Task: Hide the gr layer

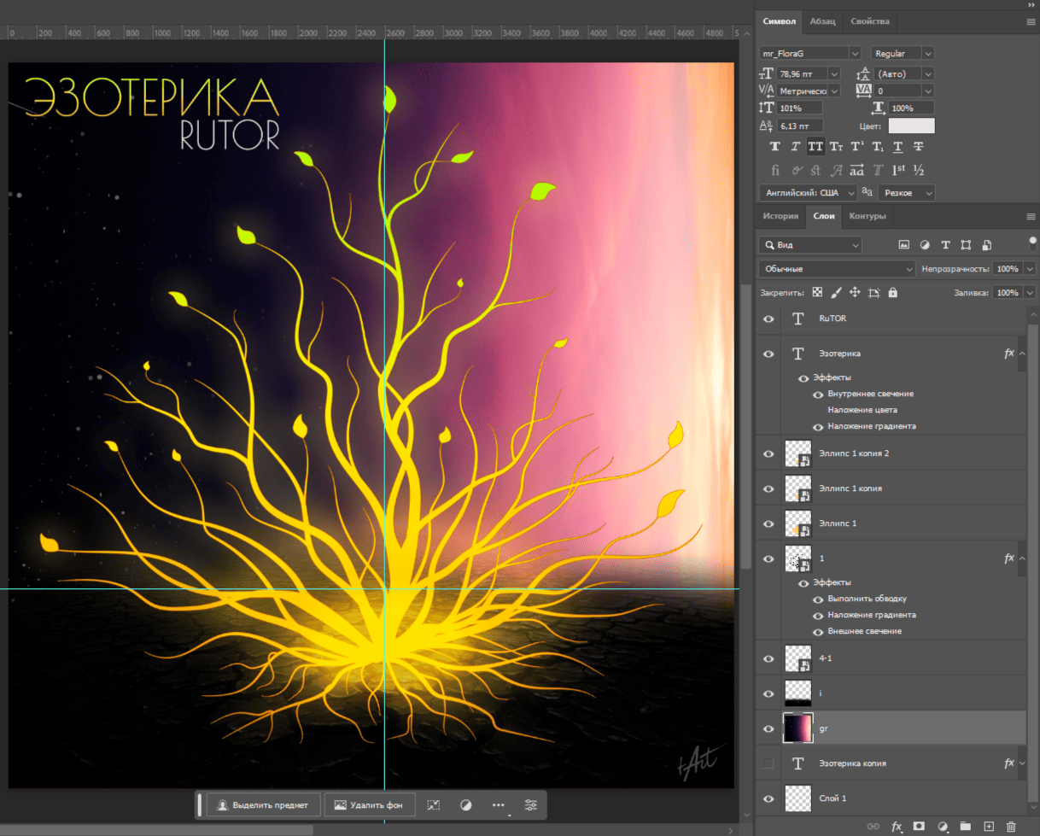Action: coord(768,729)
